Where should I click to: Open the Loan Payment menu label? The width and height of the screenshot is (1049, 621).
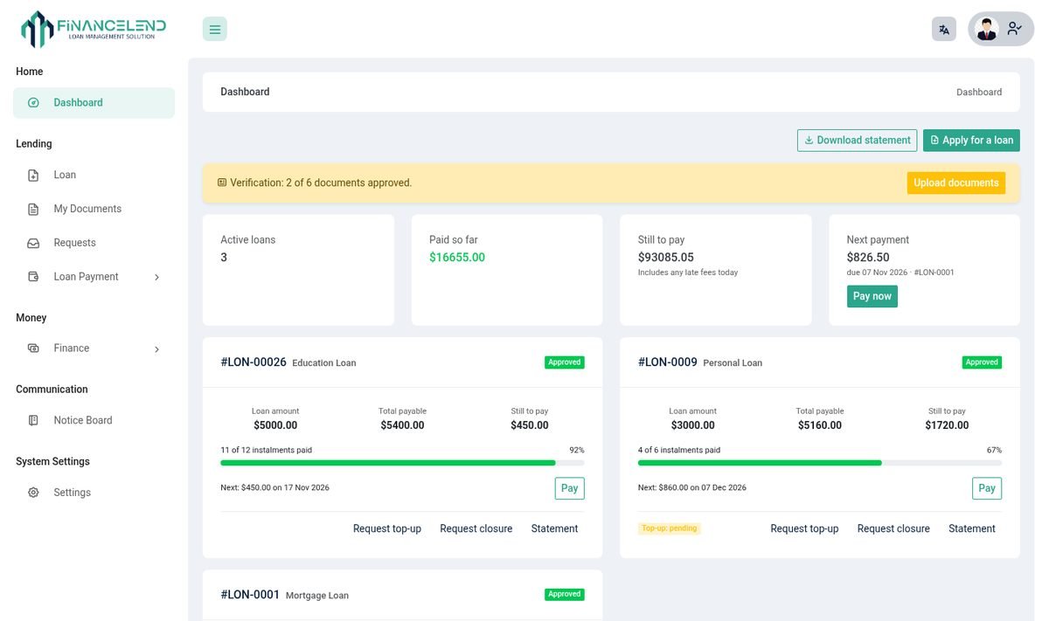coord(86,277)
